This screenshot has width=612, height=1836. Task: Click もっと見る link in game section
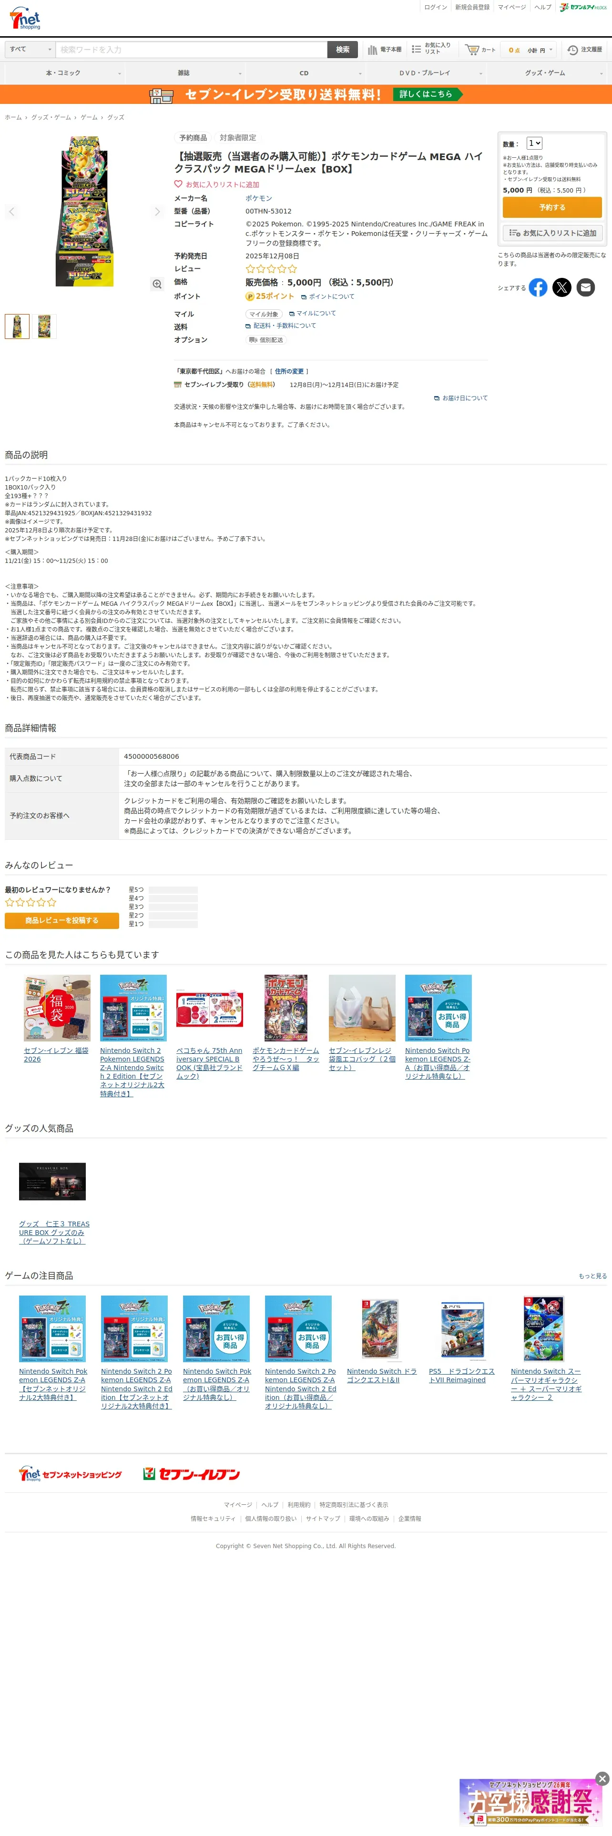coord(593,1276)
